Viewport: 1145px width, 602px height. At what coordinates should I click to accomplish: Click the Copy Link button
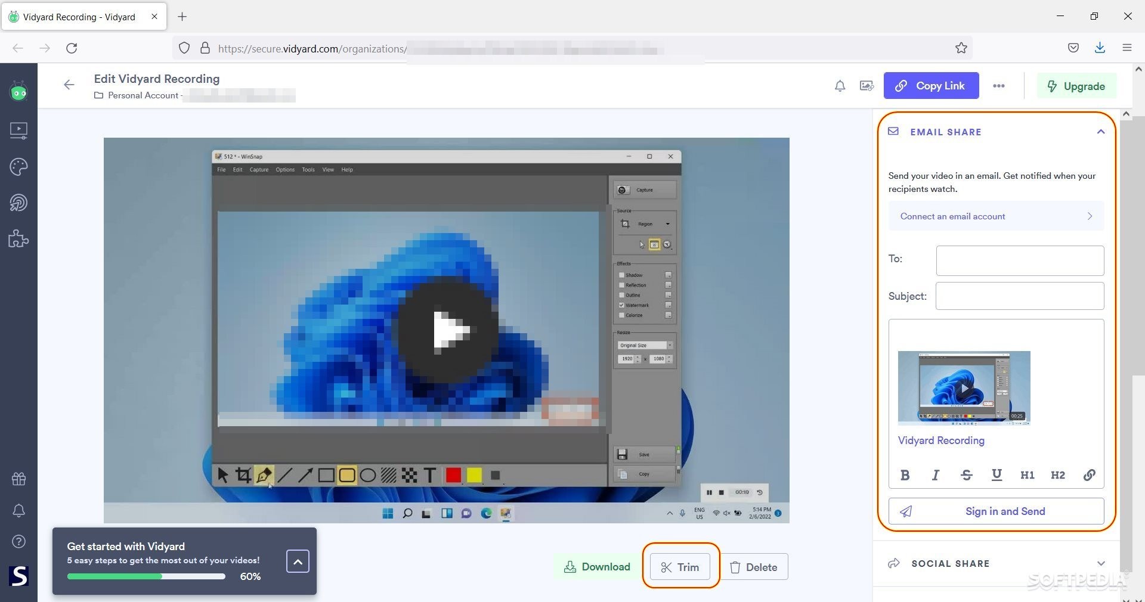click(x=931, y=86)
